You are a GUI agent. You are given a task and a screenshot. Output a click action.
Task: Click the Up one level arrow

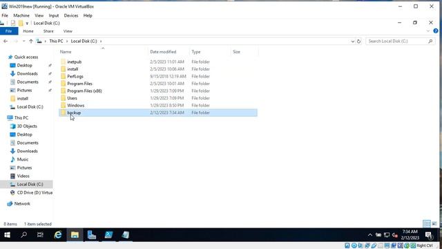[31, 41]
